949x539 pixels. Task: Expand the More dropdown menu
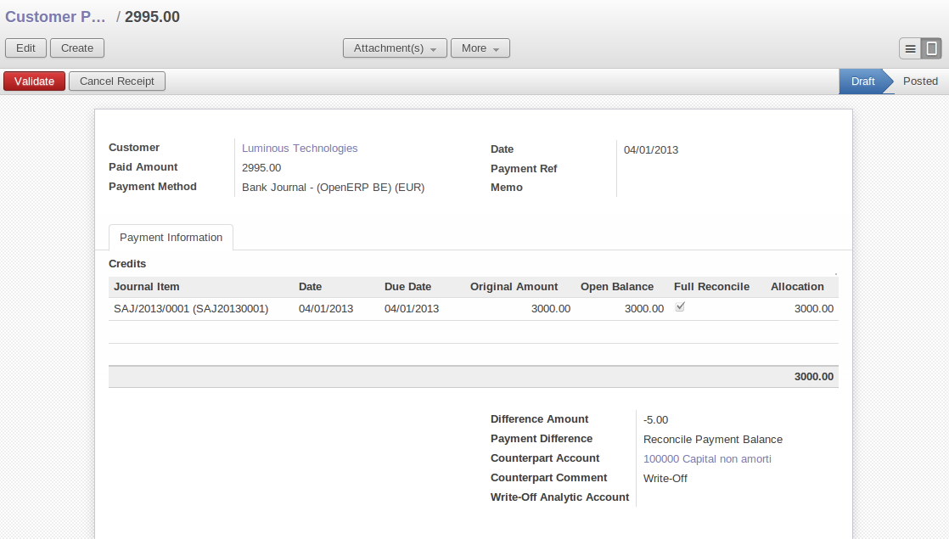click(x=480, y=48)
